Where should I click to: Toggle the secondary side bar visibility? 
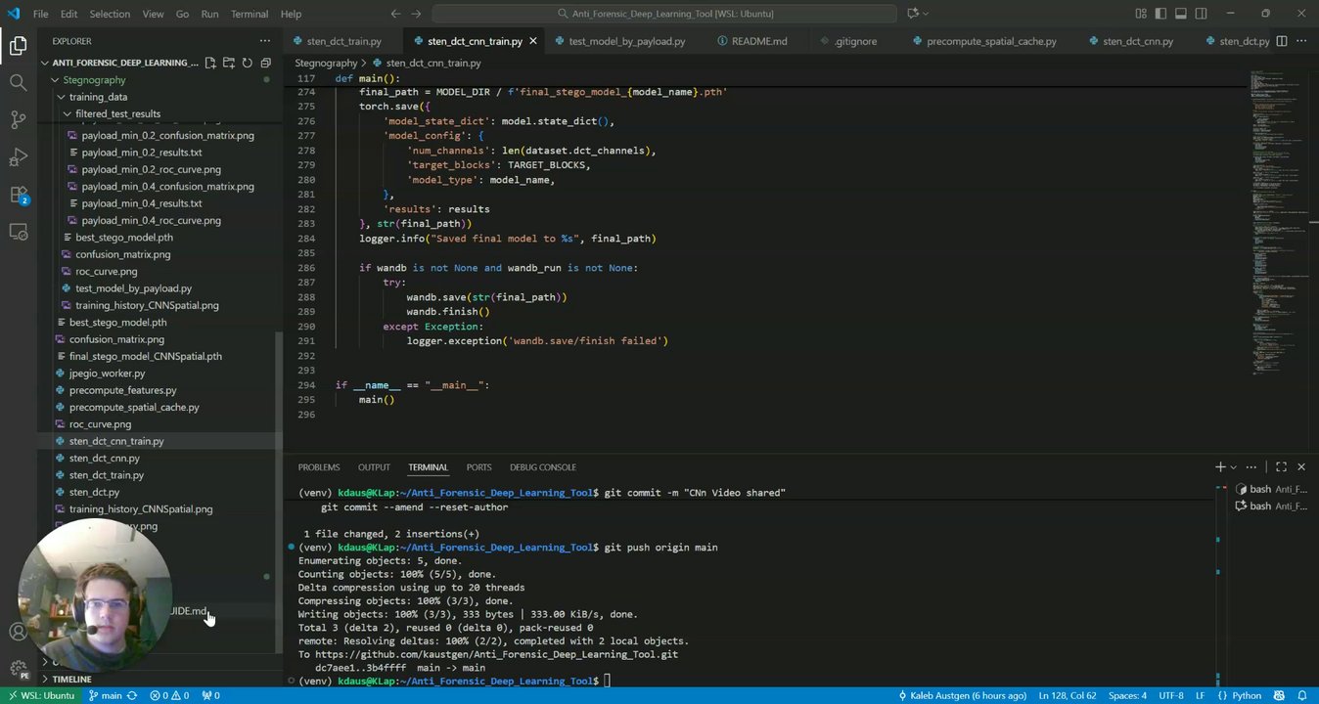pos(1201,14)
